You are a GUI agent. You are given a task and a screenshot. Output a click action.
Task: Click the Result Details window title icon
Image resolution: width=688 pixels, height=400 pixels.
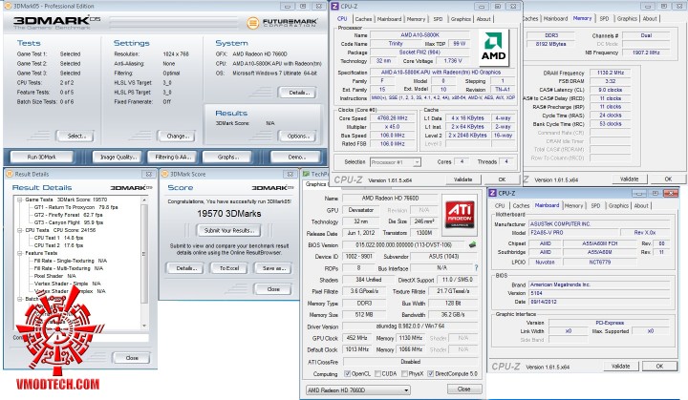click(10, 174)
